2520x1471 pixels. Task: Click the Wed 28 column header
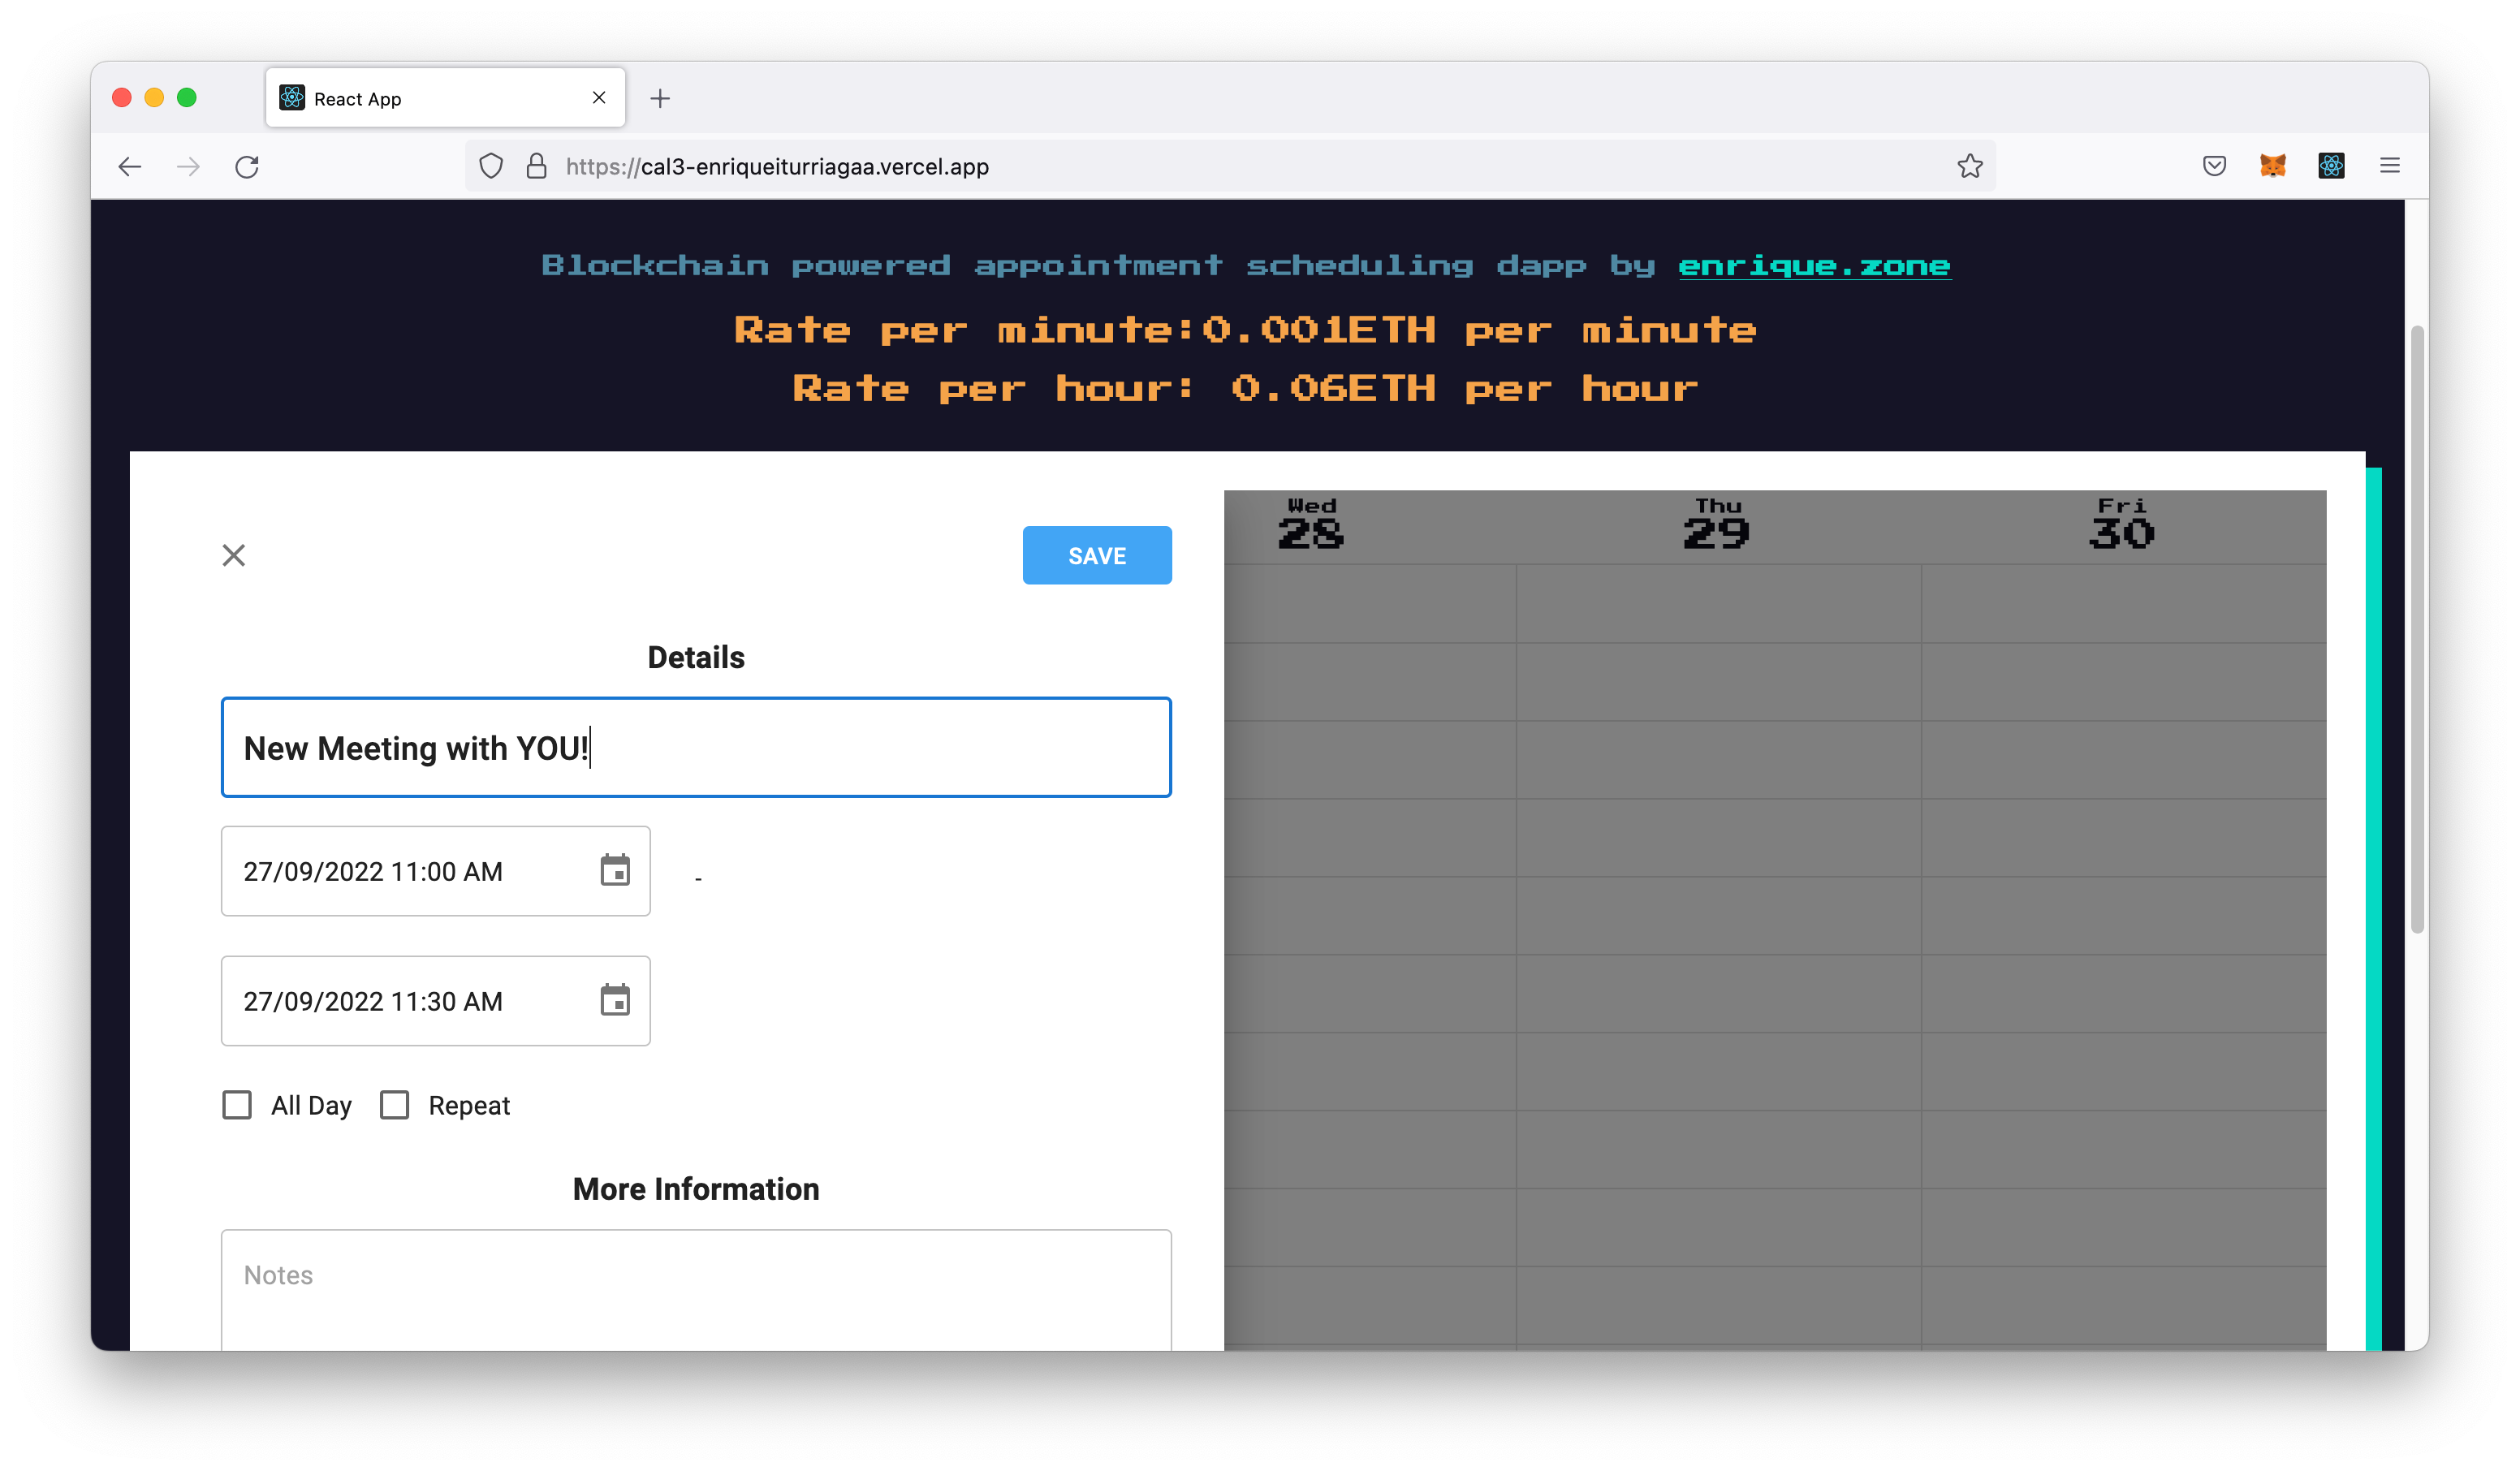[1314, 520]
